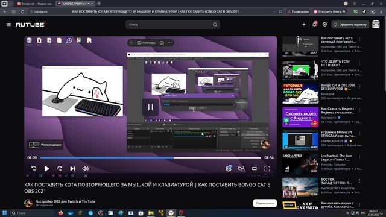Open Играем в Minecraft STINGRAY.exe video
386x217 pixels.
(x=300, y=140)
